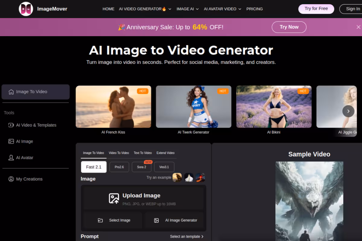362x241 pixels.
Task: Select the Fast 2.1 model
Action: click(x=94, y=167)
